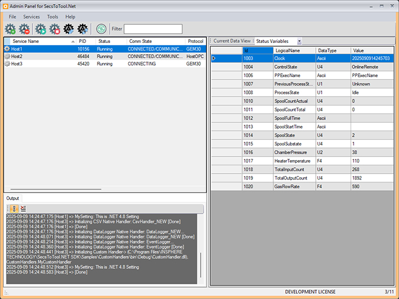
Task: Click TotalOutputCount value 1892
Action: tap(372, 178)
